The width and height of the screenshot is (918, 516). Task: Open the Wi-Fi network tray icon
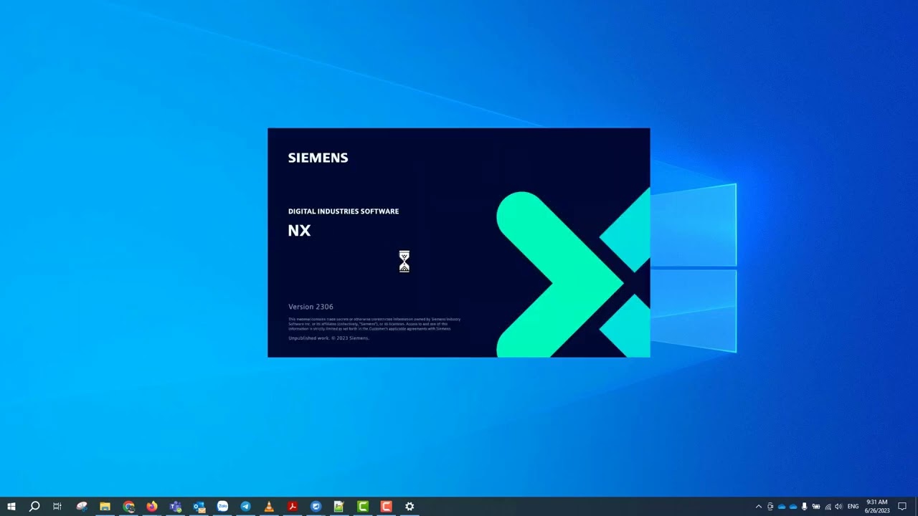tap(828, 507)
